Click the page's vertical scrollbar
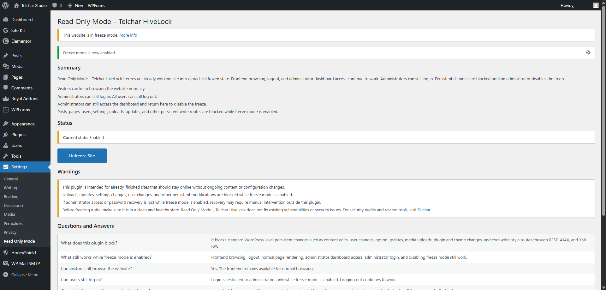This screenshot has height=290, width=606. [x=603, y=111]
